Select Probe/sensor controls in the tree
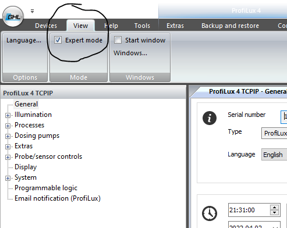Viewport: 287px width, 228px height. point(48,156)
